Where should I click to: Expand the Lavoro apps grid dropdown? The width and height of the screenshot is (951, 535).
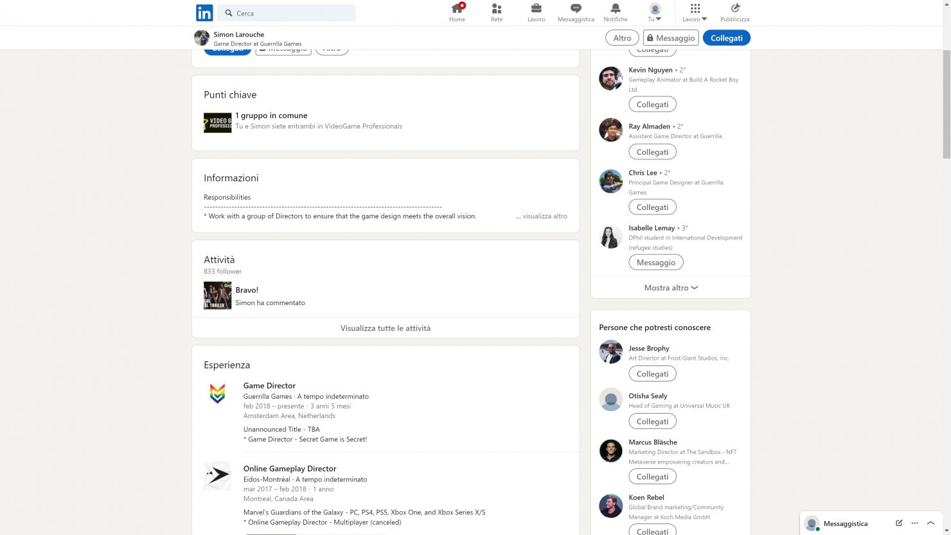694,12
